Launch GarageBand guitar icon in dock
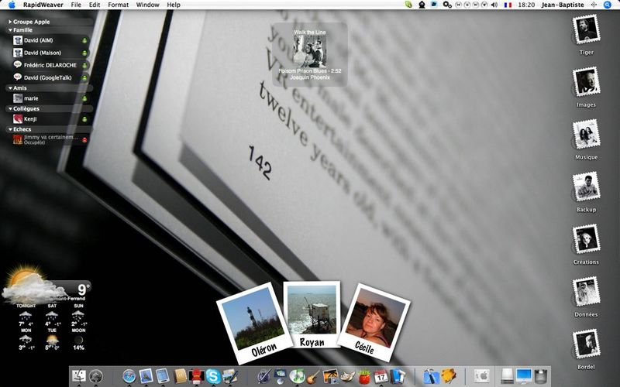This screenshot has height=387, width=620. [x=314, y=377]
